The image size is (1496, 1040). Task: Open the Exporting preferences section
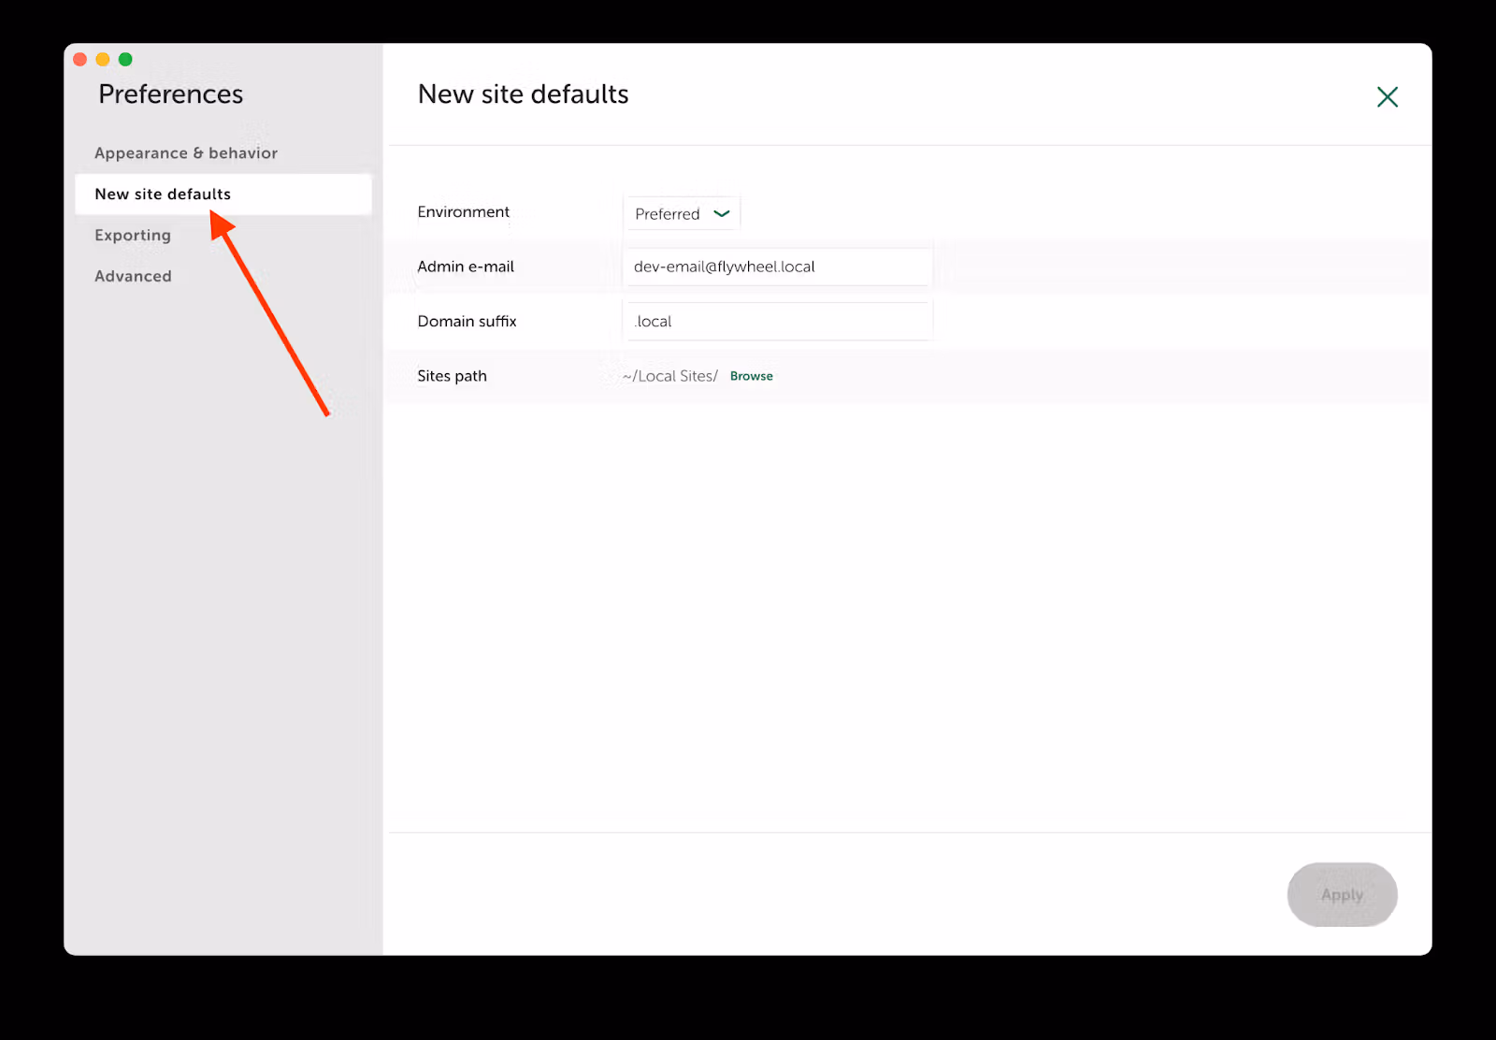coord(132,235)
